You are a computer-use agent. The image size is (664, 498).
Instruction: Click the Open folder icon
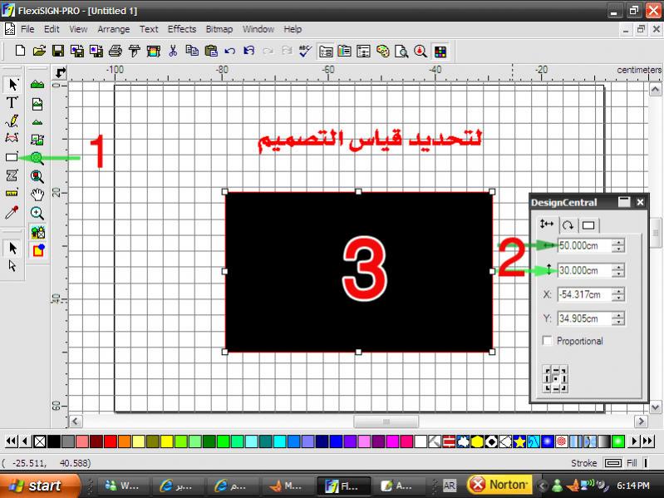(39, 51)
